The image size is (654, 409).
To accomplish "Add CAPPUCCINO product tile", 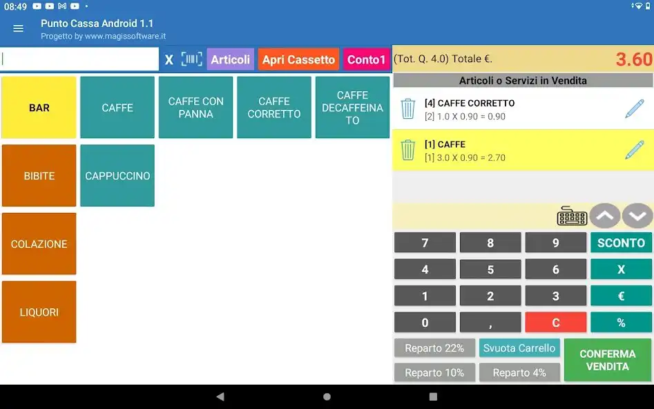I will [117, 175].
